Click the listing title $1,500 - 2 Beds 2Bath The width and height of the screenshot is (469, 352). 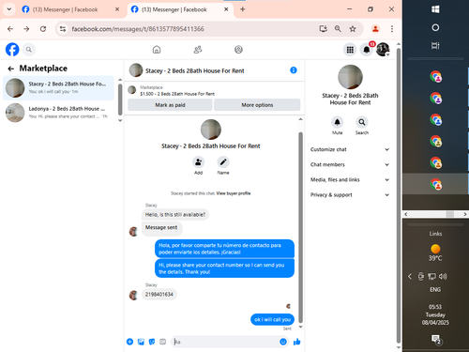tap(177, 94)
